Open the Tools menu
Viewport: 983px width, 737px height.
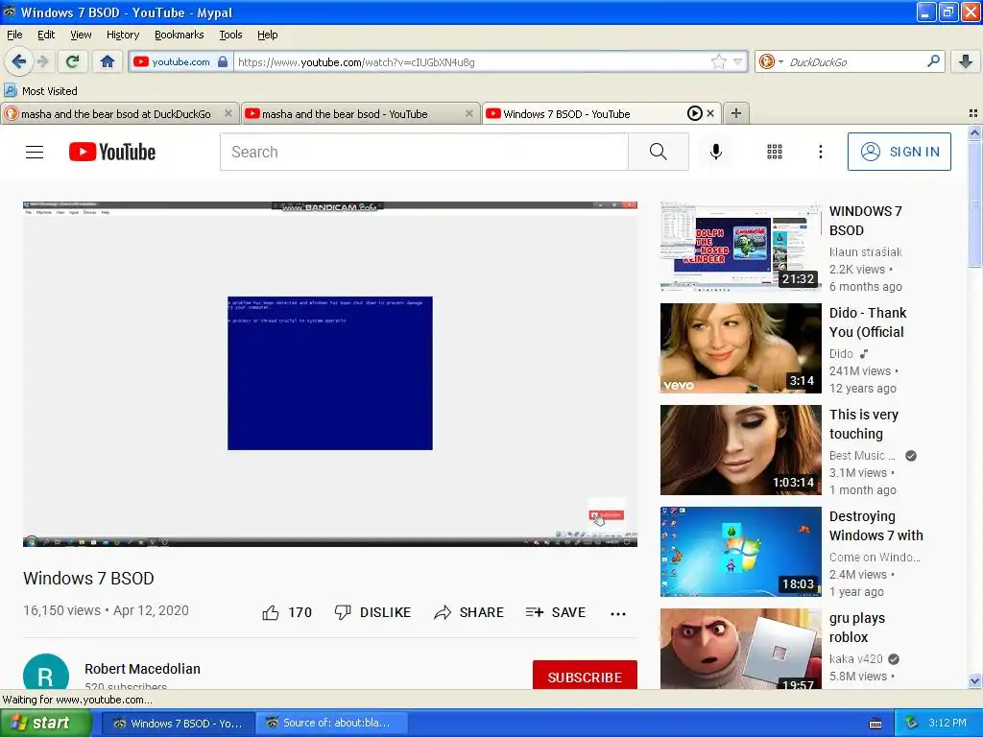click(x=230, y=35)
